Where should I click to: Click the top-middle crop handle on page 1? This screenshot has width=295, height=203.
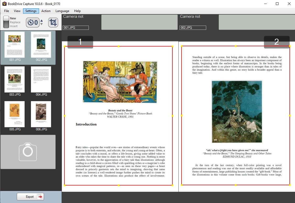click(x=118, y=46)
